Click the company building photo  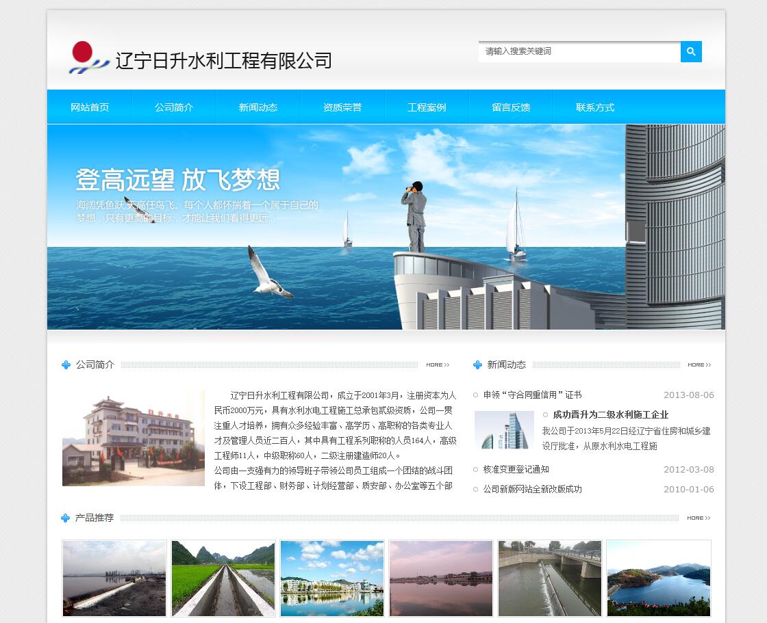133,436
